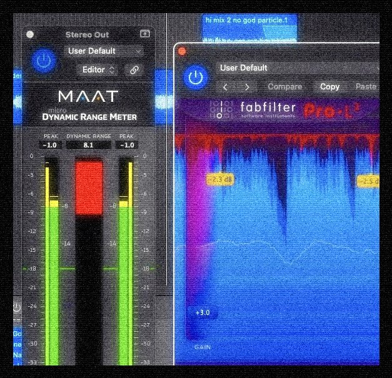
Task: Click the -2.5 dB gain reduction label
Action: tap(368, 181)
